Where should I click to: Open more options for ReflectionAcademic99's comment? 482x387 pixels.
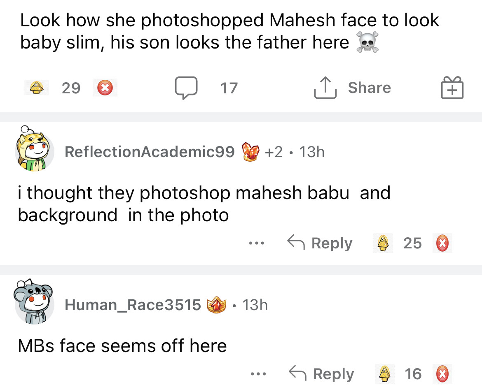pos(255,243)
